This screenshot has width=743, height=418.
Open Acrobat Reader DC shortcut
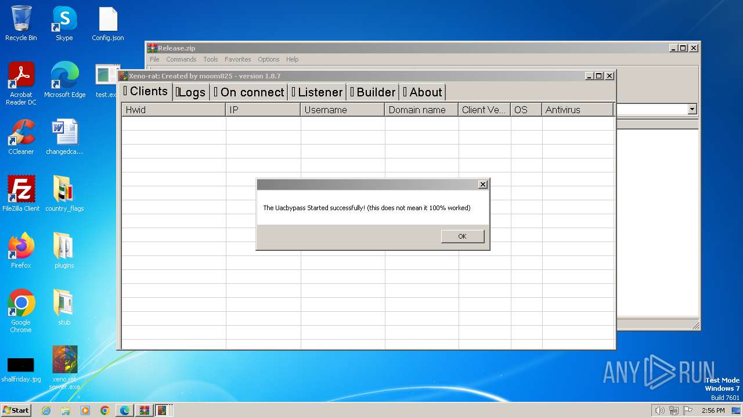[x=21, y=84]
